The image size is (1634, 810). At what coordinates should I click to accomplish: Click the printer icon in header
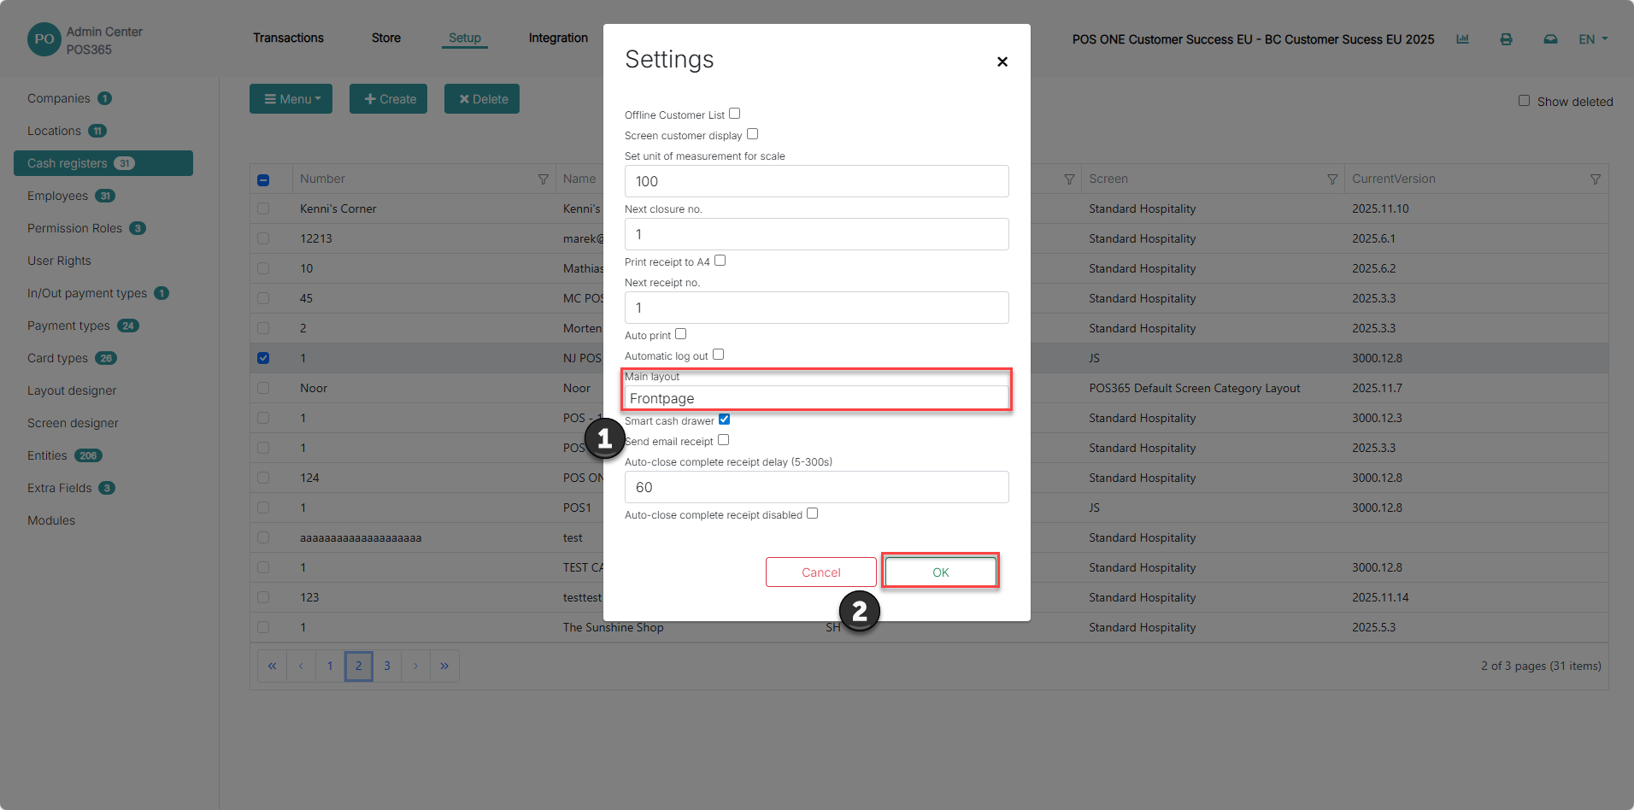[x=1507, y=39]
